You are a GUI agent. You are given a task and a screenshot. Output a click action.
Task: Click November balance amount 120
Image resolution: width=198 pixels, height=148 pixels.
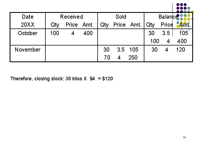pyautogui.click(x=180, y=50)
